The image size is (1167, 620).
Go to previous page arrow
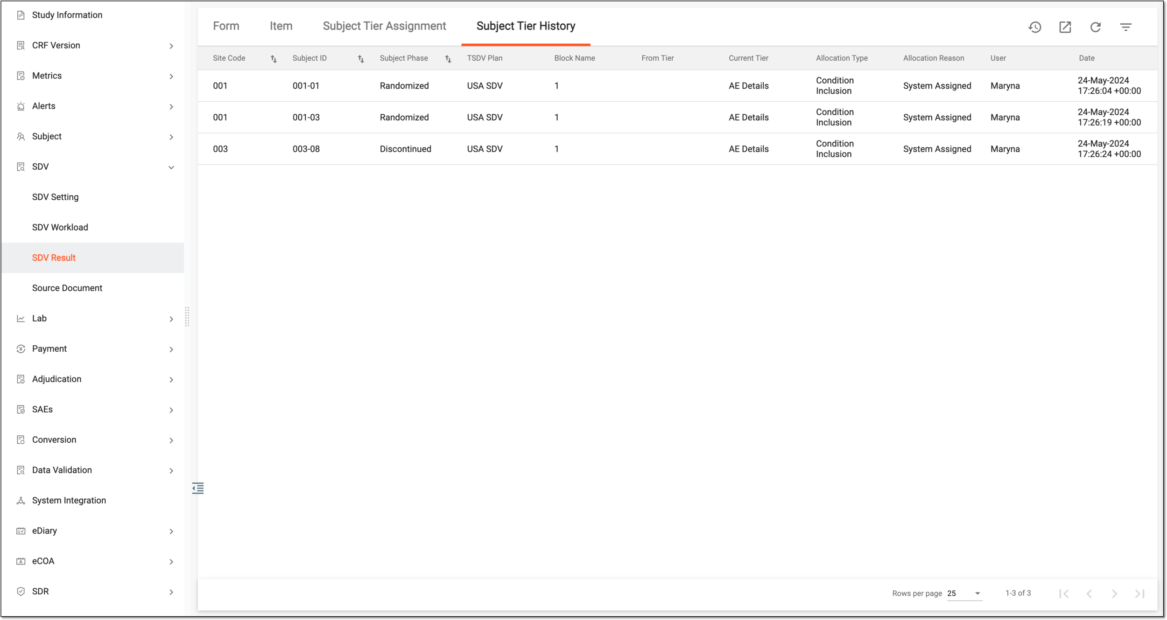point(1089,593)
